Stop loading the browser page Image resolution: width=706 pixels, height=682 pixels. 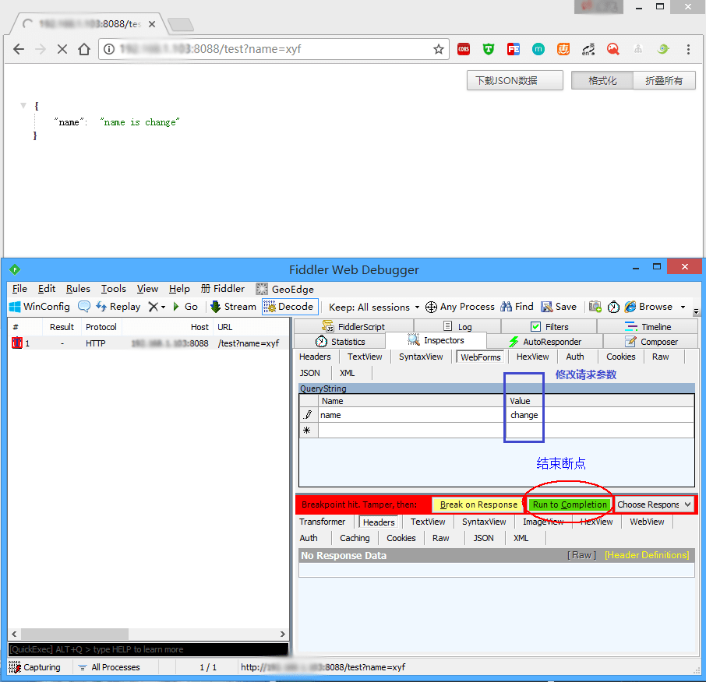point(62,49)
